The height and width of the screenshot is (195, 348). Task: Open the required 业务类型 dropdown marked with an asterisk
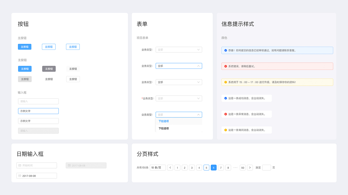179,98
